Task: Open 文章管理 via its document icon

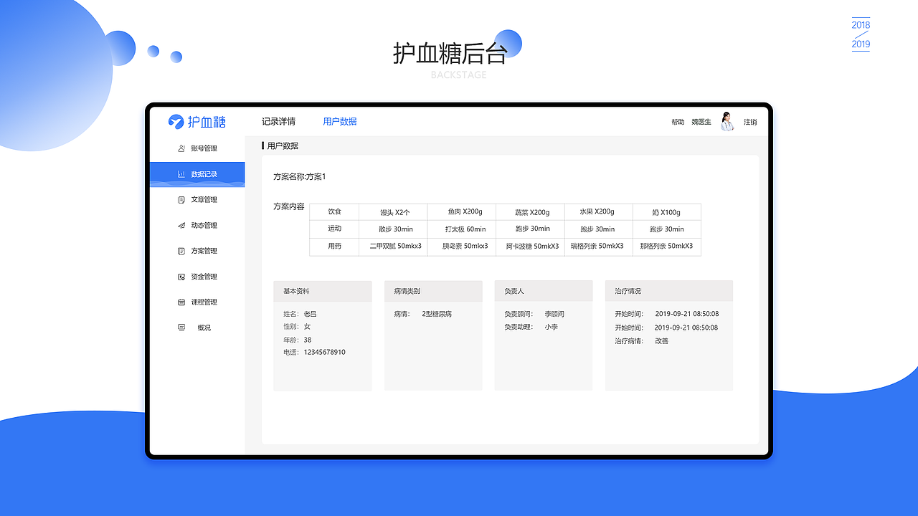Action: pyautogui.click(x=182, y=199)
